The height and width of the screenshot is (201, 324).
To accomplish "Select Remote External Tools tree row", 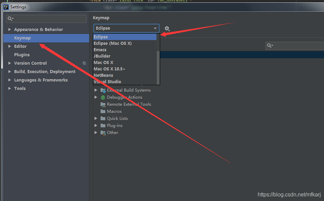I will [x=129, y=104].
